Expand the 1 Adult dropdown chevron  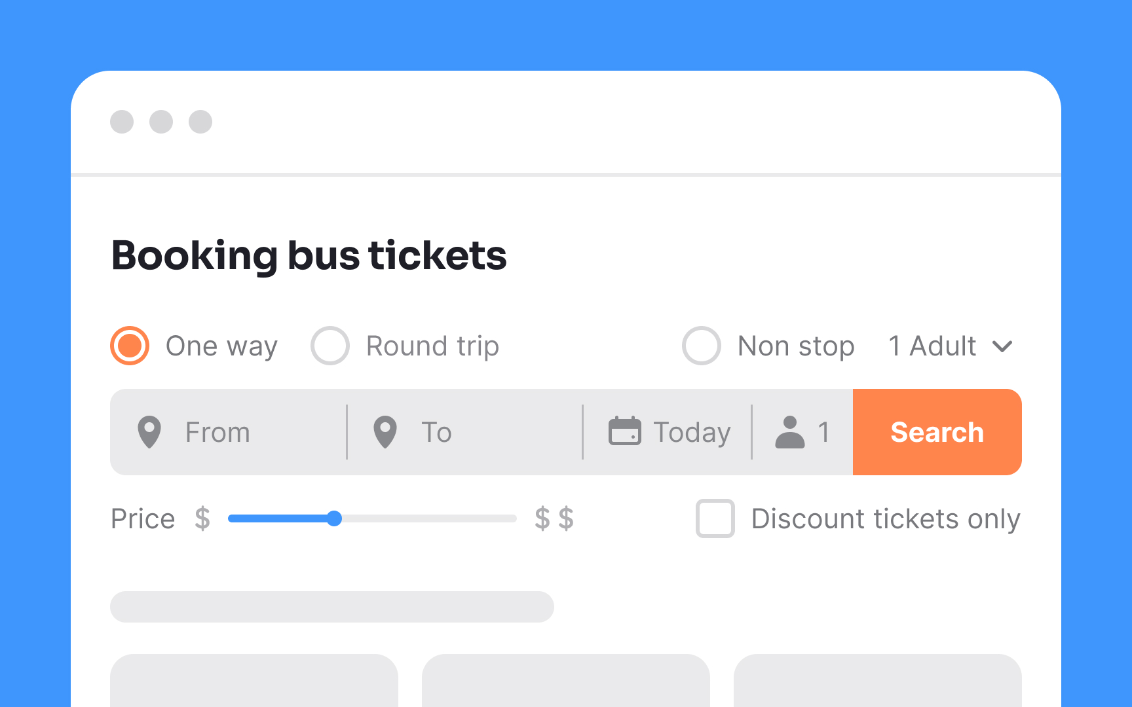click(x=1002, y=346)
